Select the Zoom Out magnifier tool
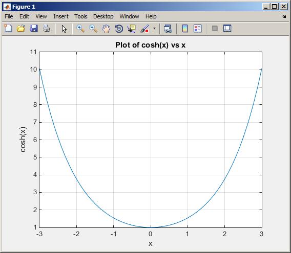291x253 pixels. coord(93,29)
